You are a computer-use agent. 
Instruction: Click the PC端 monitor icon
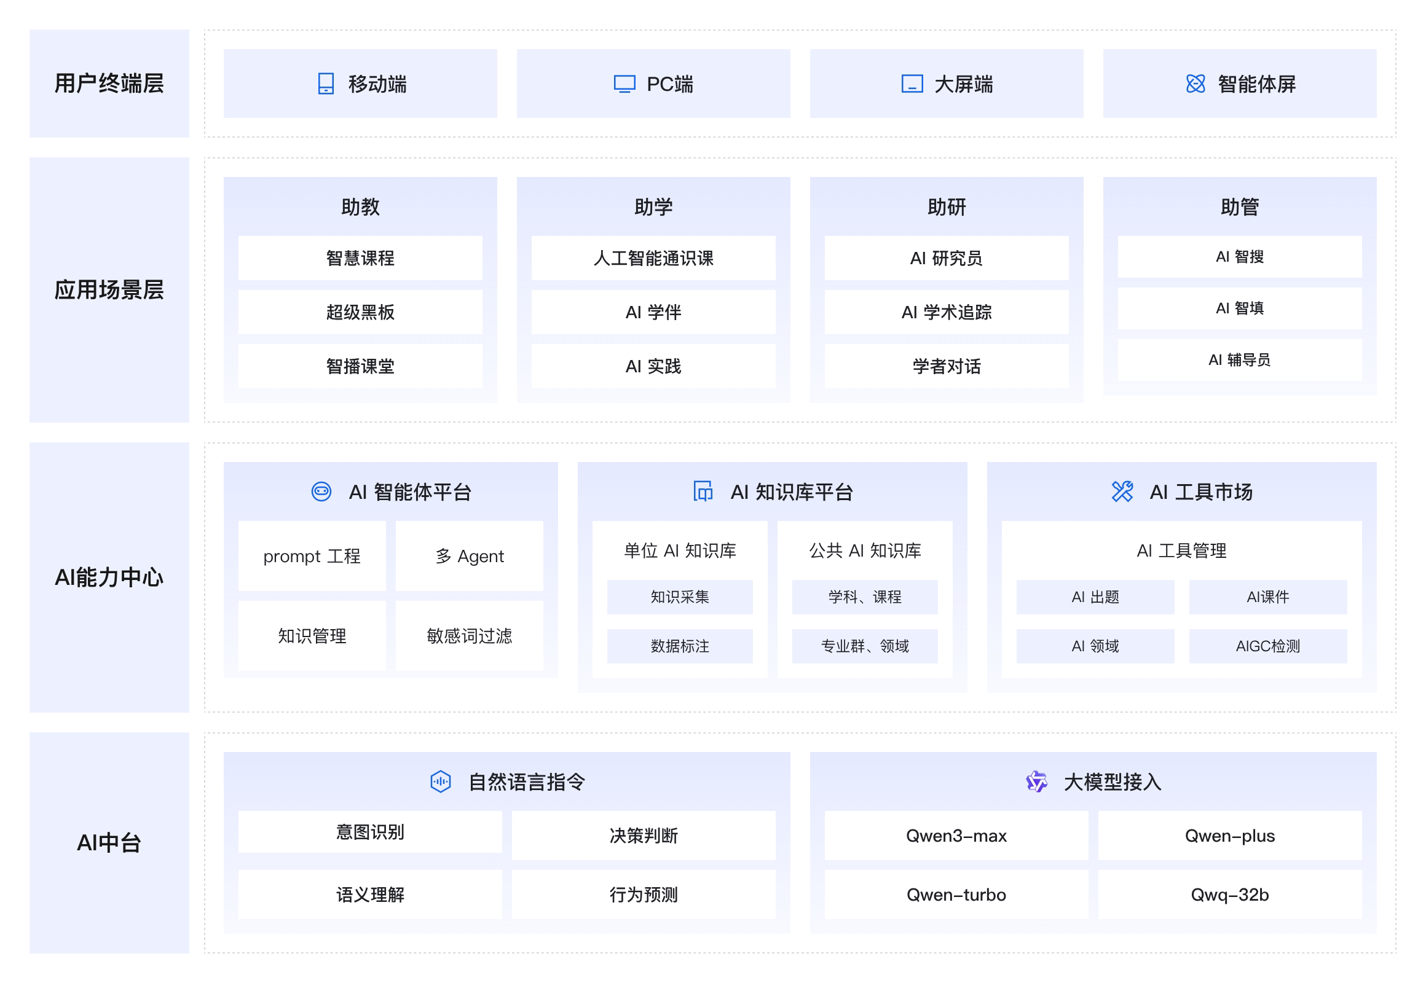click(624, 84)
